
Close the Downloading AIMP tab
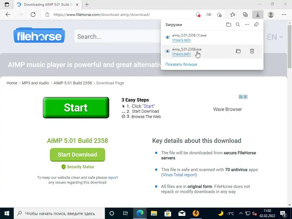[77, 5]
